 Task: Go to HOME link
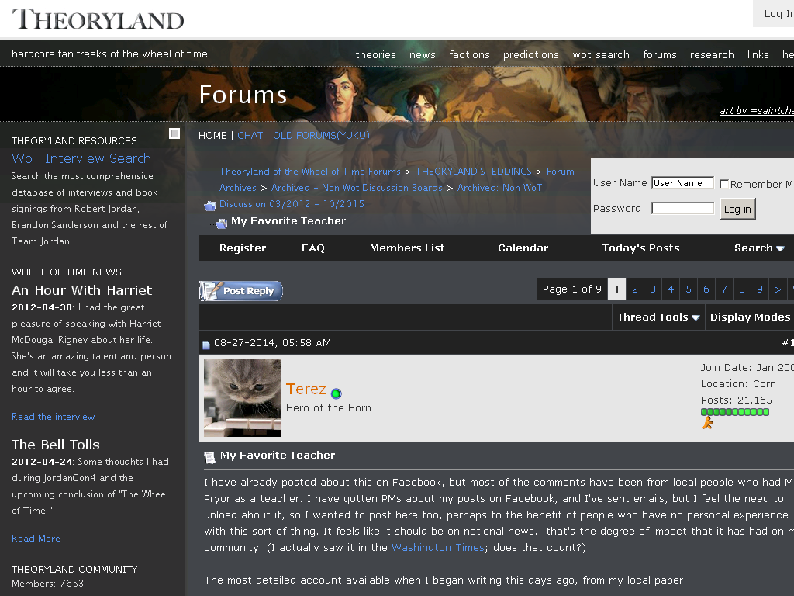pyautogui.click(x=212, y=136)
